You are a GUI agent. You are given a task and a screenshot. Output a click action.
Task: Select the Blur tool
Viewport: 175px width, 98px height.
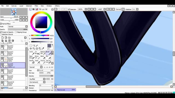(x=48, y=57)
